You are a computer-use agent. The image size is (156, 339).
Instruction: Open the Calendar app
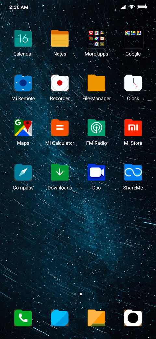coord(23,38)
